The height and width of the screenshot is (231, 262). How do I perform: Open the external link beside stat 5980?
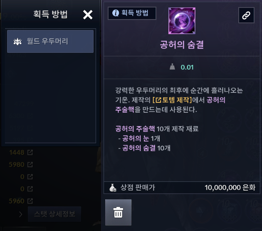[30, 164]
